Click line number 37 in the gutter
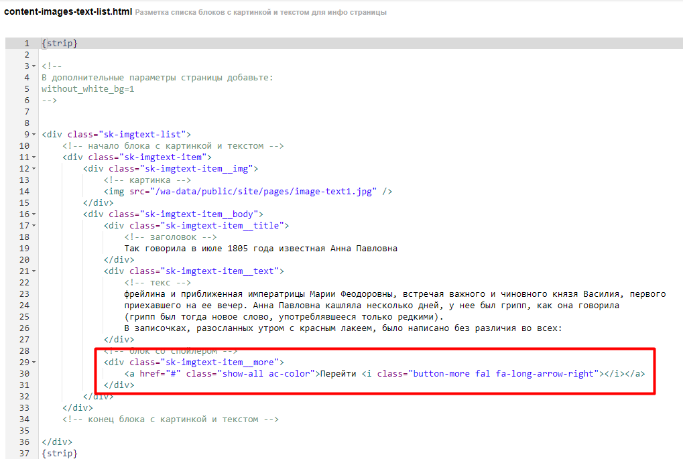683x459 pixels. pyautogui.click(x=26, y=454)
